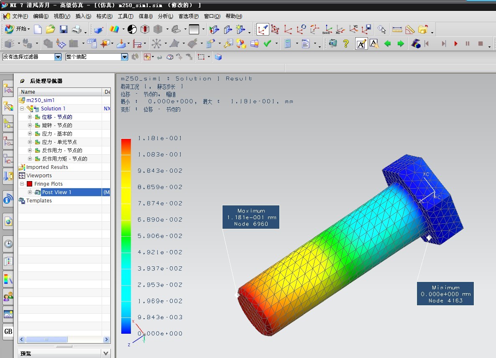Click the blue cube view icon near filters
Screen dimensions: 496x358
[218, 57]
